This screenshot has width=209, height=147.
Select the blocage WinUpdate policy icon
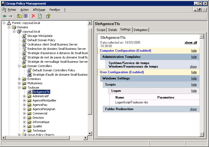pyautogui.click(x=24, y=36)
